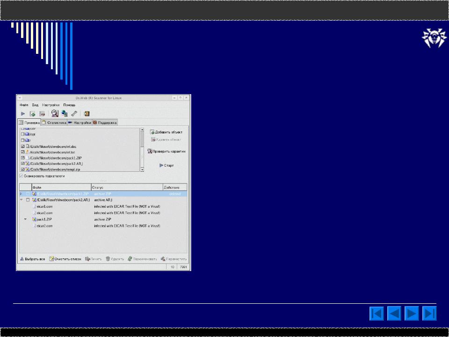The height and width of the screenshot is (337, 449).
Task: Toggle the Сканировать подкаталоги checkbox
Action: (x=21, y=176)
